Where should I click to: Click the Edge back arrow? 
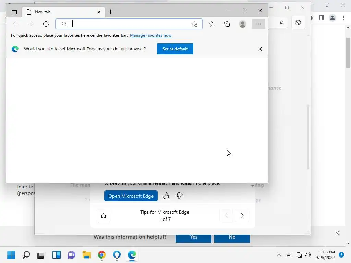(16, 24)
